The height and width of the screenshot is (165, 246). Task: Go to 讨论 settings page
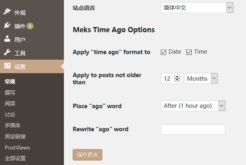tap(10, 115)
